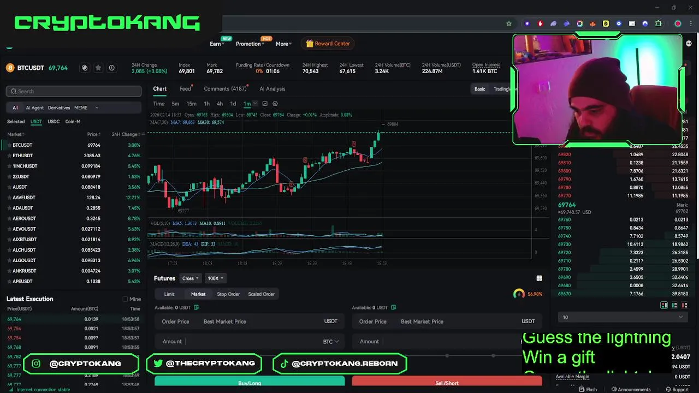This screenshot has width=699, height=393.
Task: Select the Coin-M market tab
Action: click(x=73, y=122)
